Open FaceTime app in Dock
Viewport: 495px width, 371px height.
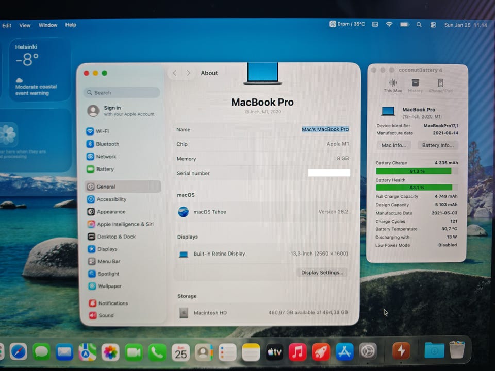coord(134,352)
